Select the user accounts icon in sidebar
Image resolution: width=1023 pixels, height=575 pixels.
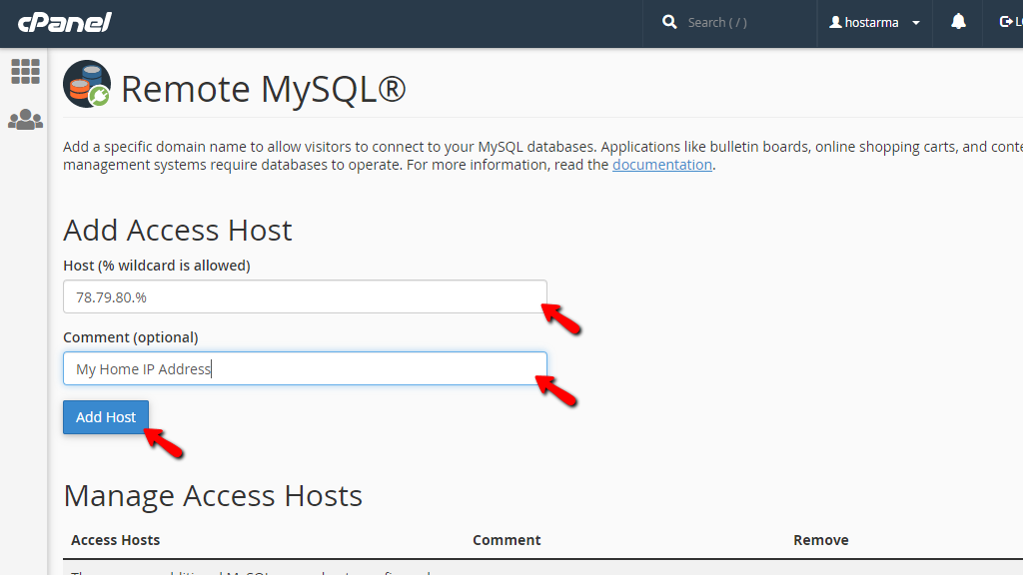point(25,119)
